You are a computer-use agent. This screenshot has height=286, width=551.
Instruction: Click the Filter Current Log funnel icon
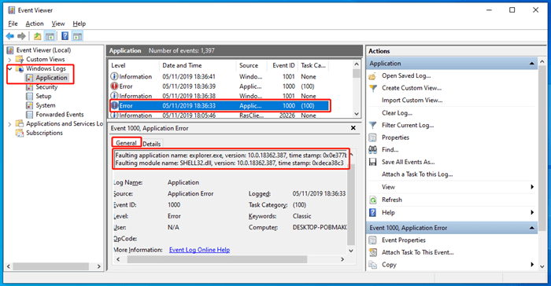(x=373, y=125)
